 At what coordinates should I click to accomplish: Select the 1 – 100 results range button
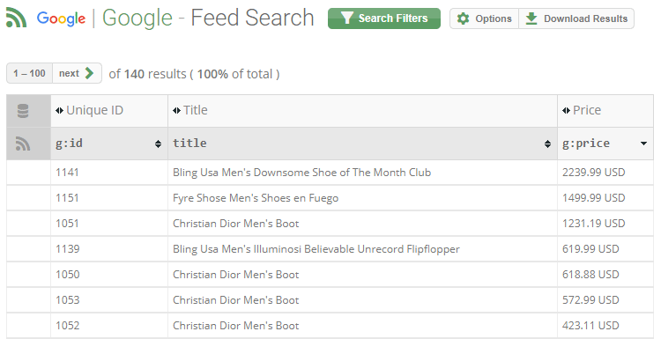29,73
